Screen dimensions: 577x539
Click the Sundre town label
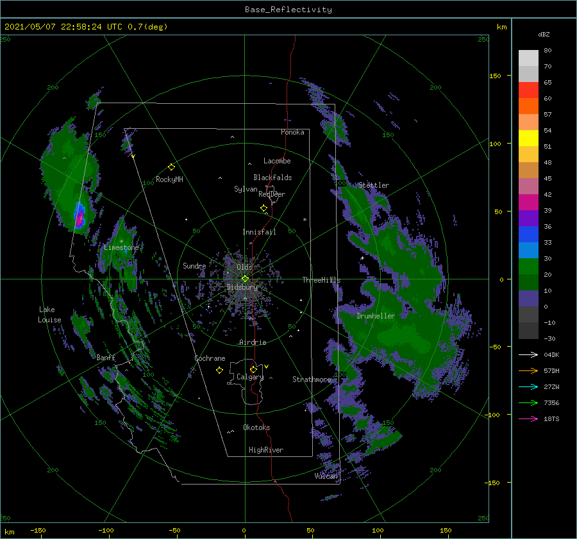pyautogui.click(x=194, y=265)
